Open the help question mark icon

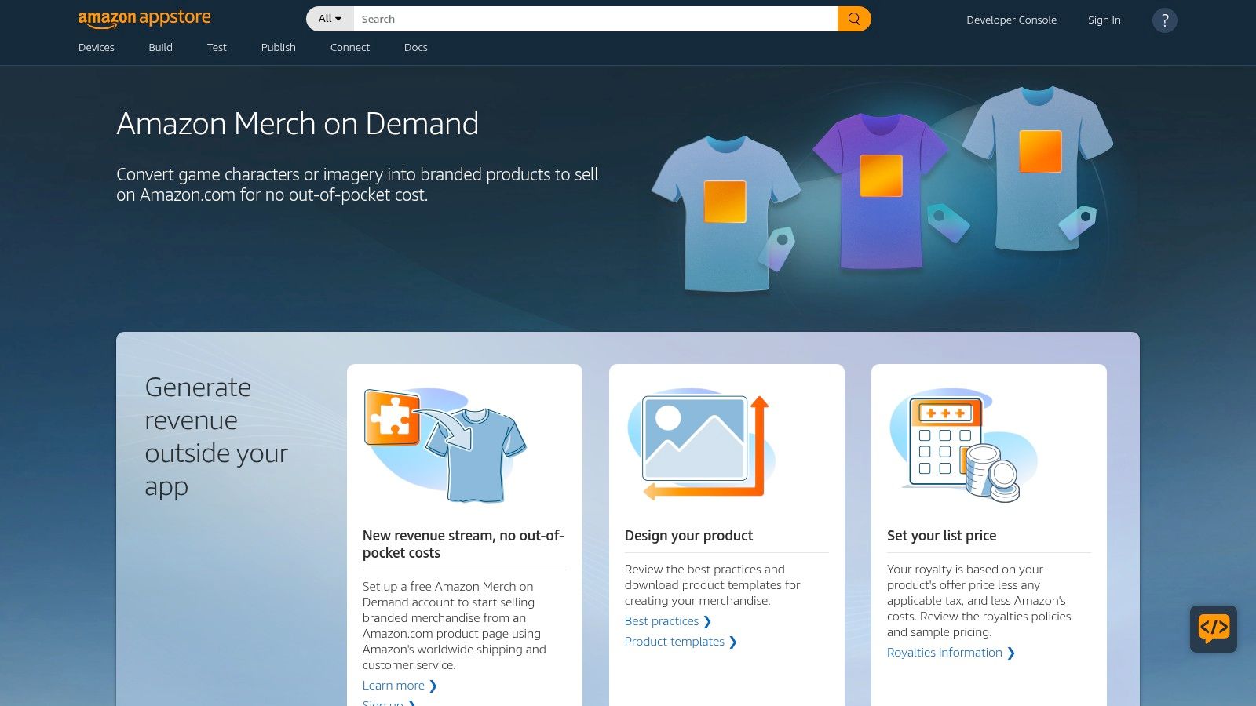1165,20
